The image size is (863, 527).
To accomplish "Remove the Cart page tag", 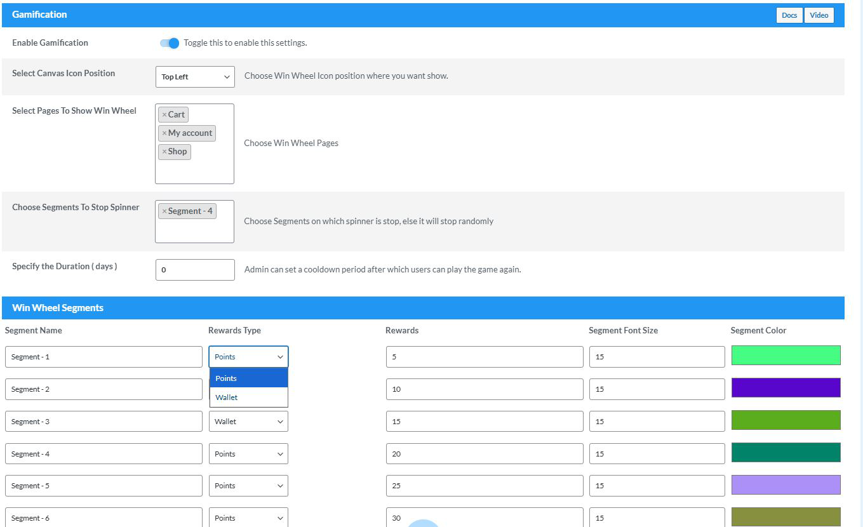I will point(165,114).
